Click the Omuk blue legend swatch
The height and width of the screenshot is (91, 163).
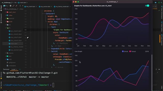coord(123,51)
